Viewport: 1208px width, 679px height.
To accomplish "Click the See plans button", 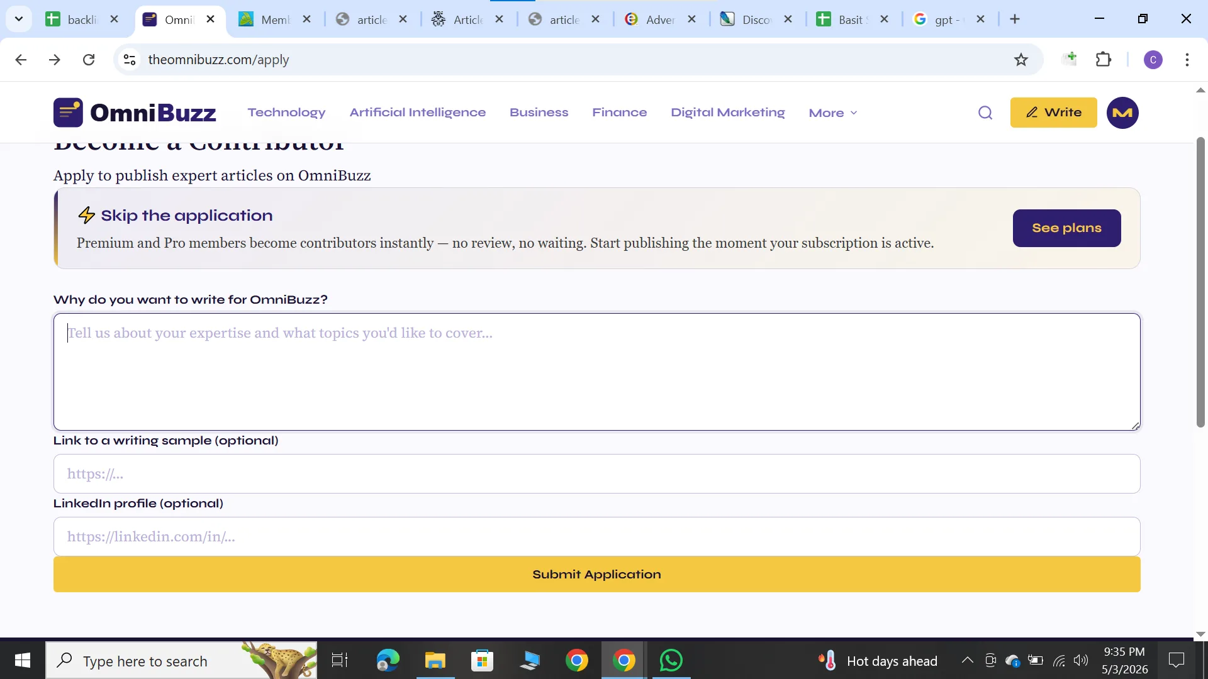I will 1067,228.
